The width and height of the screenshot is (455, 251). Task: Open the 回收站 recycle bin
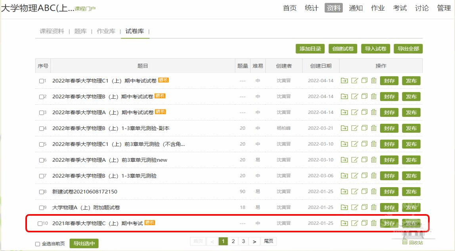(x=413, y=242)
